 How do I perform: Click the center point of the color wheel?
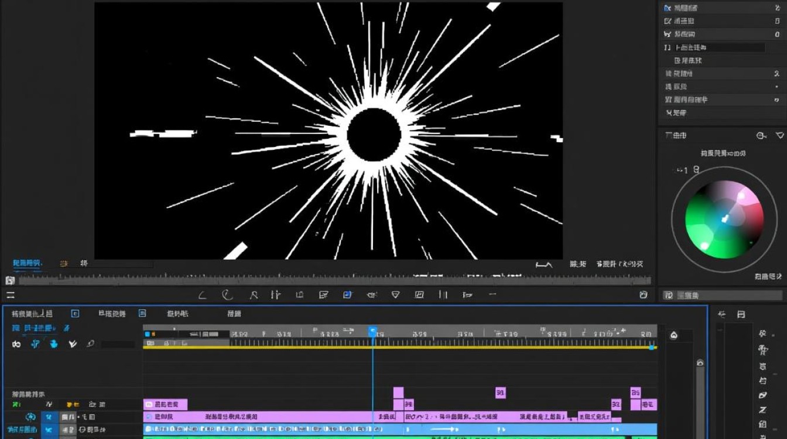(x=724, y=220)
